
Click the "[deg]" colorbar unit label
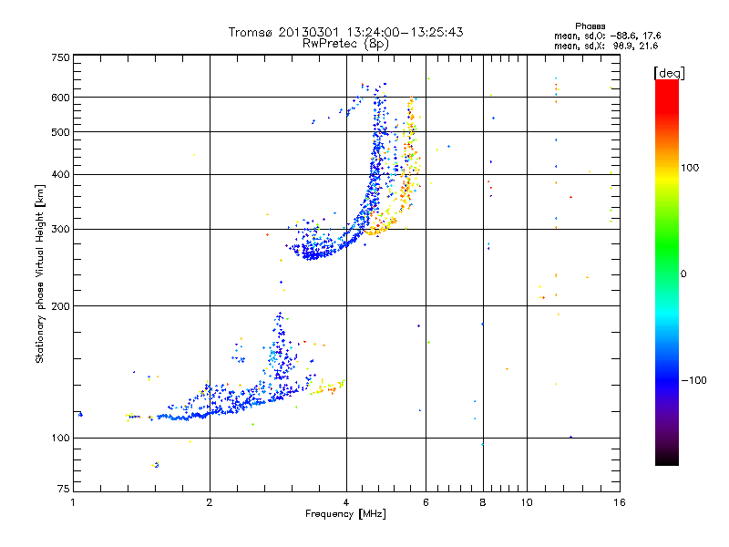click(x=669, y=73)
